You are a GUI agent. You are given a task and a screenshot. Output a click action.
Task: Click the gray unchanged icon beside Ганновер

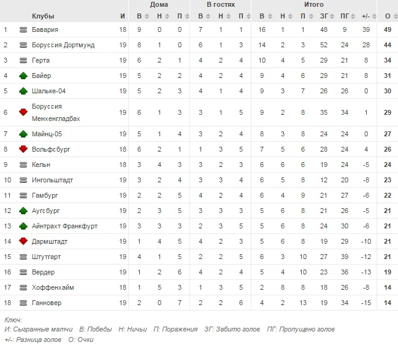coord(23,303)
